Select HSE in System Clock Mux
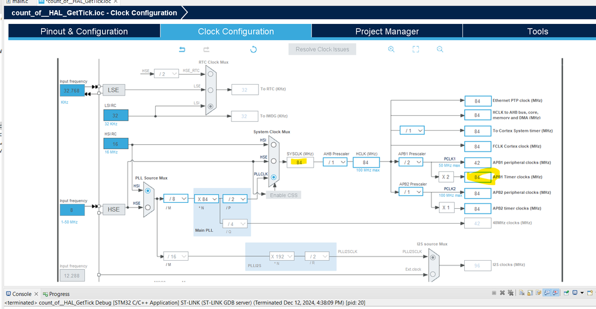Screen dimensions: 596x309 [x=273, y=161]
